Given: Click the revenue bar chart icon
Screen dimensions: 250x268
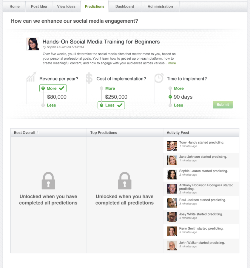Looking at the screenshot, I should click(x=31, y=77).
